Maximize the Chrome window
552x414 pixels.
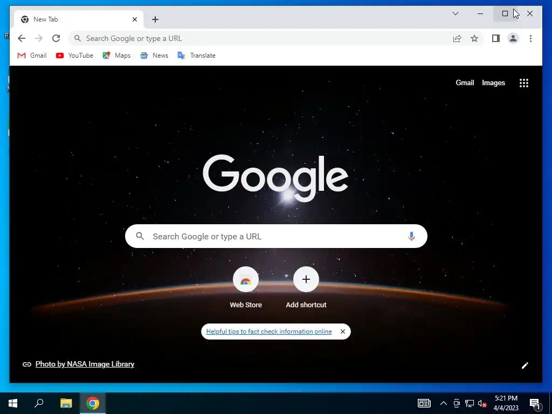[505, 13]
